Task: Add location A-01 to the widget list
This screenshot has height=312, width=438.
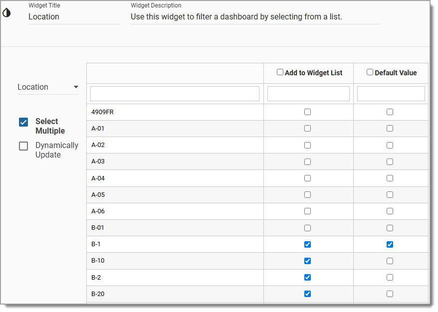Action: [308, 128]
